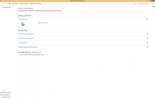The height and width of the screenshot is (99, 155).
Task: Restore down the BitLocker window
Action: click(150, 1)
